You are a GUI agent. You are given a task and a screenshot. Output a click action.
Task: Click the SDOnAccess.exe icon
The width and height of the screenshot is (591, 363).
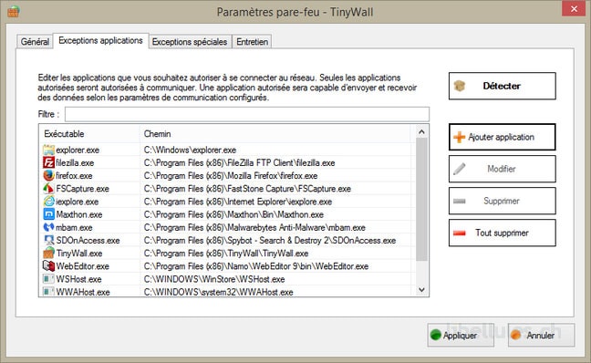48,240
